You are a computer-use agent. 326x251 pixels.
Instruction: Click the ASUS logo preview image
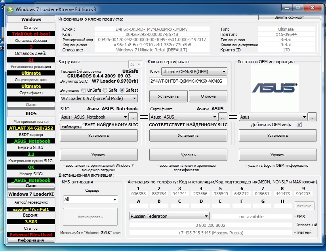pyautogui.click(x=275, y=88)
